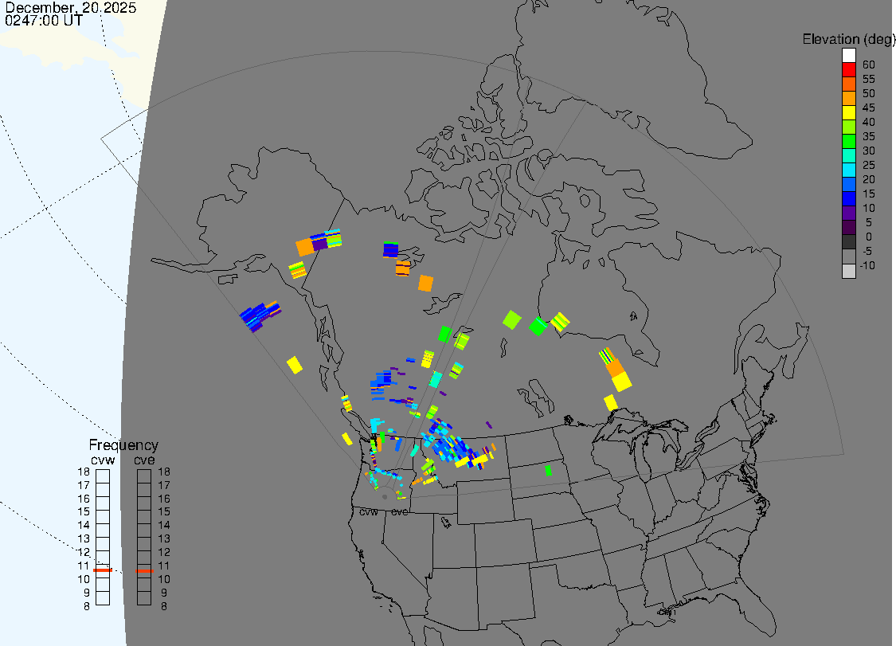Image resolution: width=896 pixels, height=646 pixels.
Task: Click the '0' elevation legend label
Action: (869, 237)
